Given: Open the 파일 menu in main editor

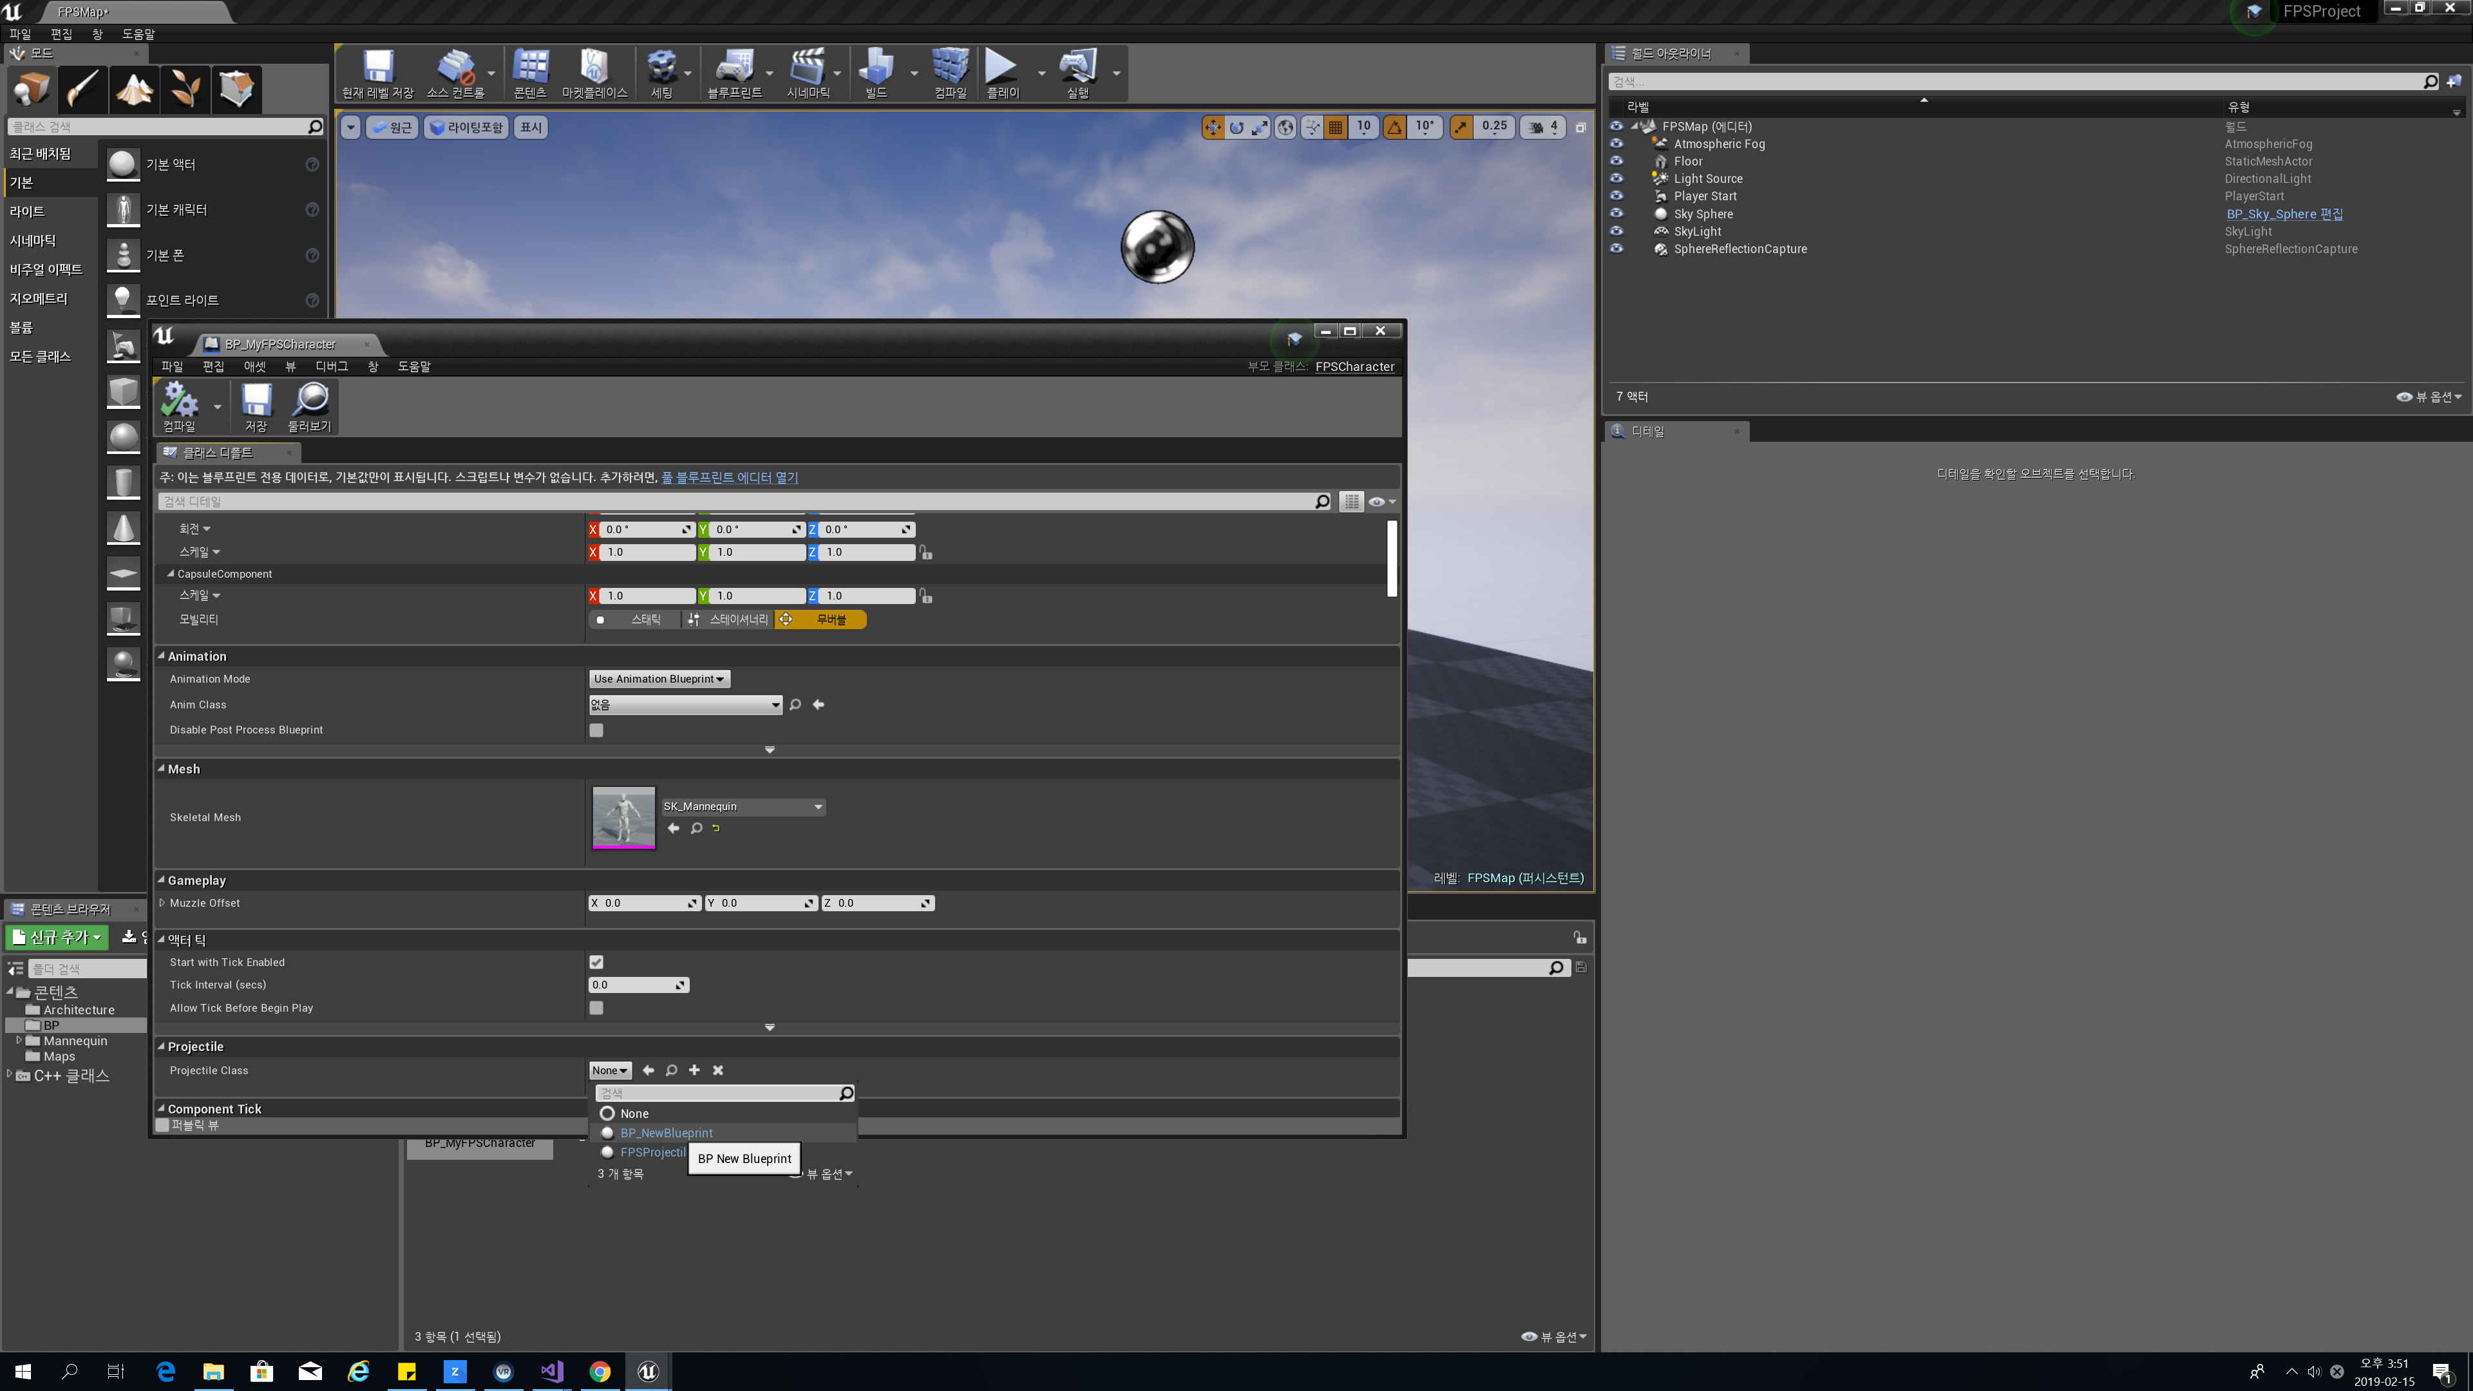Looking at the screenshot, I should (x=20, y=33).
